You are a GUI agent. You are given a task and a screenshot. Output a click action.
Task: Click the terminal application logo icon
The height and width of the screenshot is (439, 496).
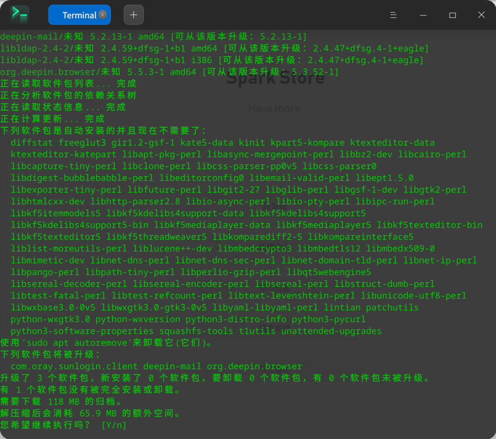19,15
